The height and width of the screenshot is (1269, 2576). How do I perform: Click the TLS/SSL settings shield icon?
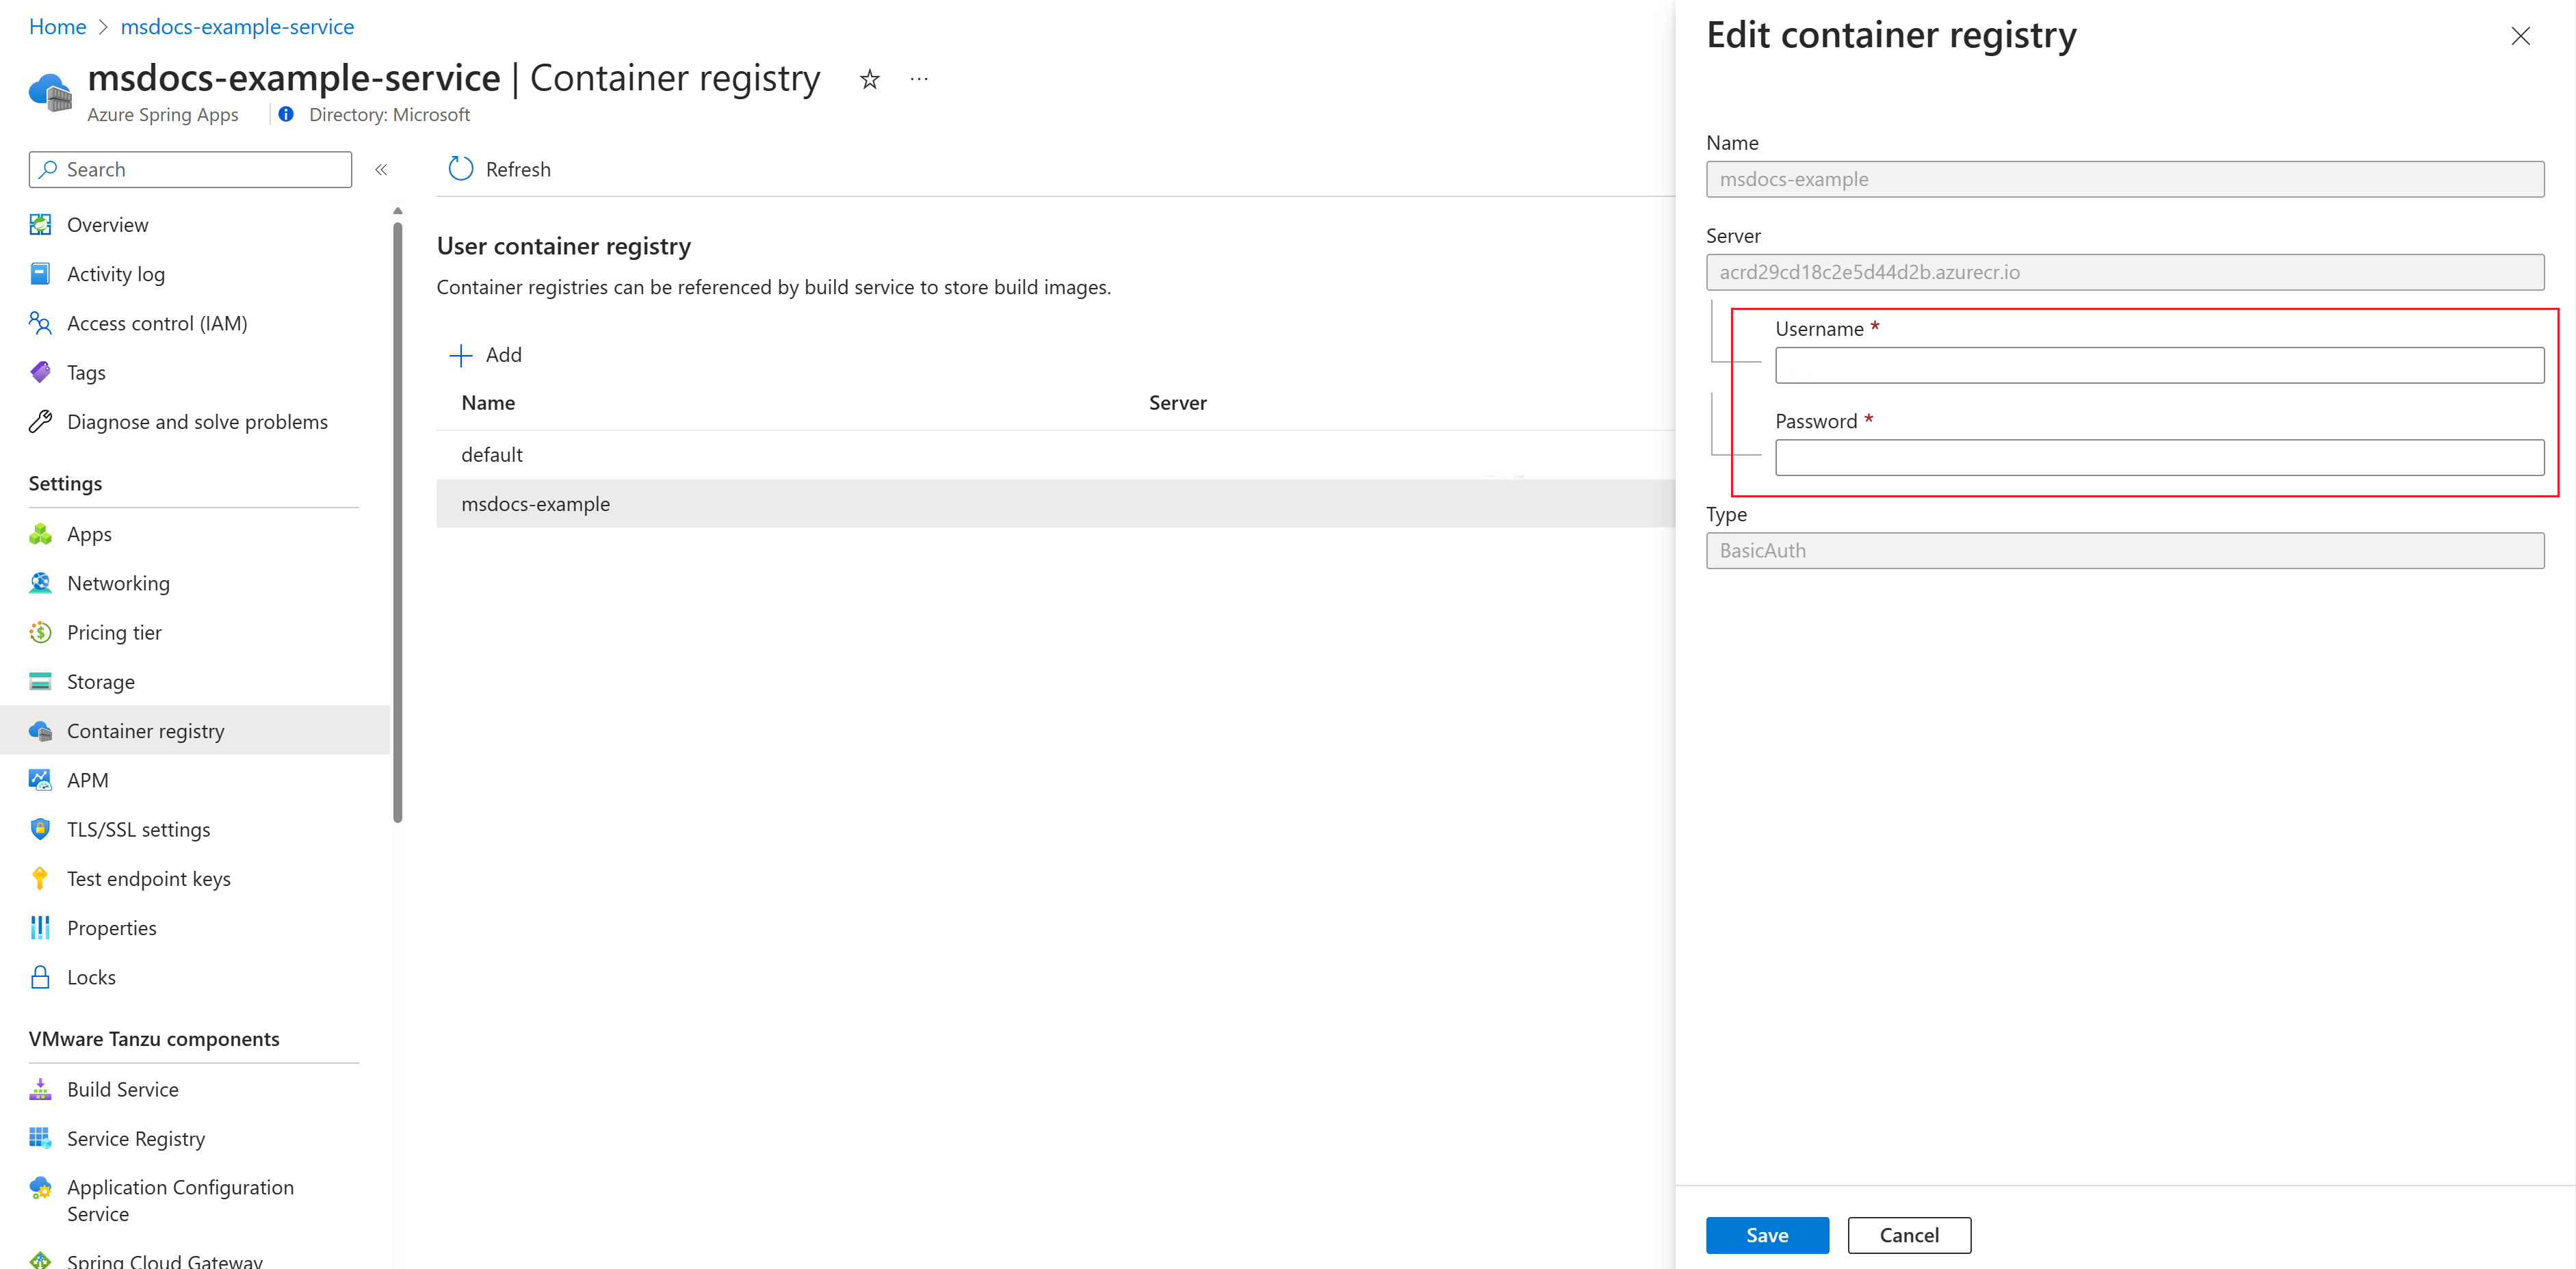(40, 829)
